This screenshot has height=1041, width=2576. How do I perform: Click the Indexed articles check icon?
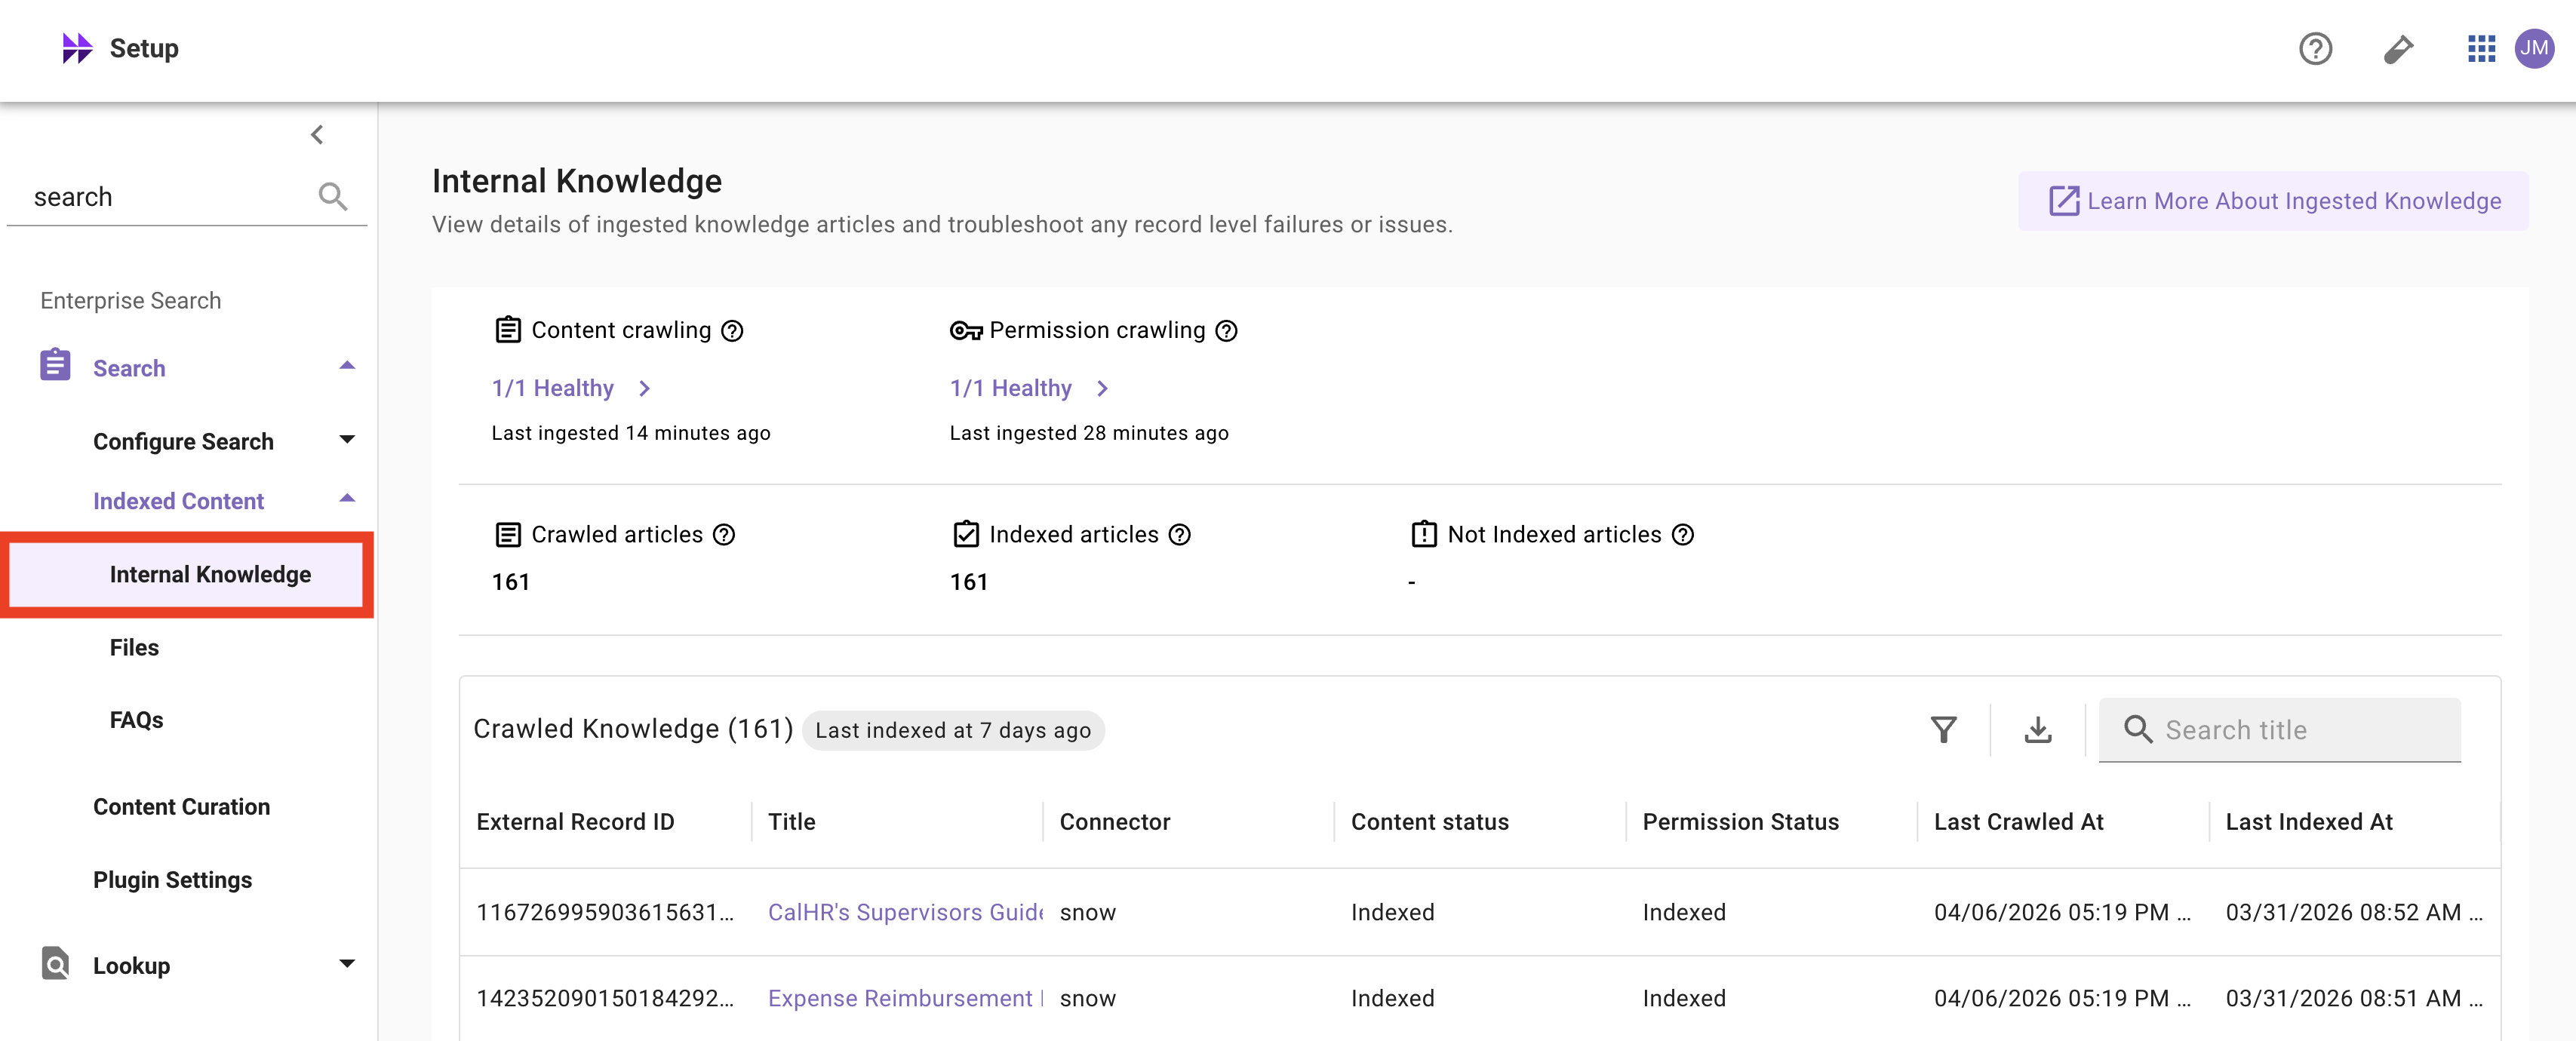(966, 534)
